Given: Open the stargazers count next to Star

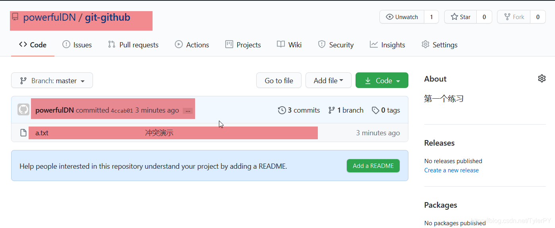Looking at the screenshot, I should point(484,17).
